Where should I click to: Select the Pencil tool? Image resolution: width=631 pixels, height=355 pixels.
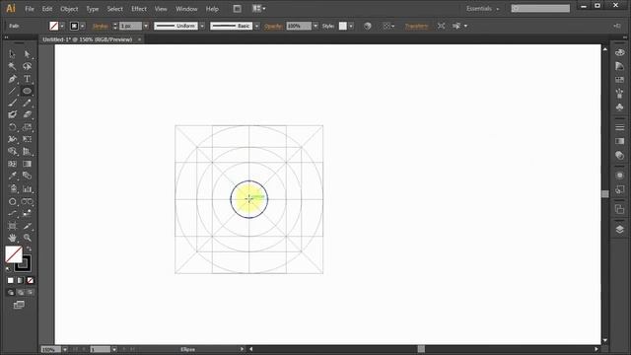click(27, 103)
